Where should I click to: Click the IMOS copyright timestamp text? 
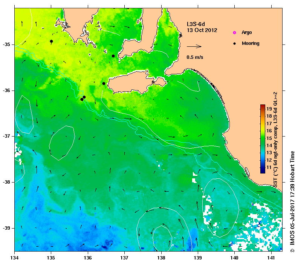point(292,202)
